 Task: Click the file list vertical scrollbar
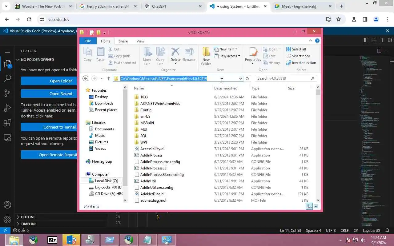click(x=318, y=144)
